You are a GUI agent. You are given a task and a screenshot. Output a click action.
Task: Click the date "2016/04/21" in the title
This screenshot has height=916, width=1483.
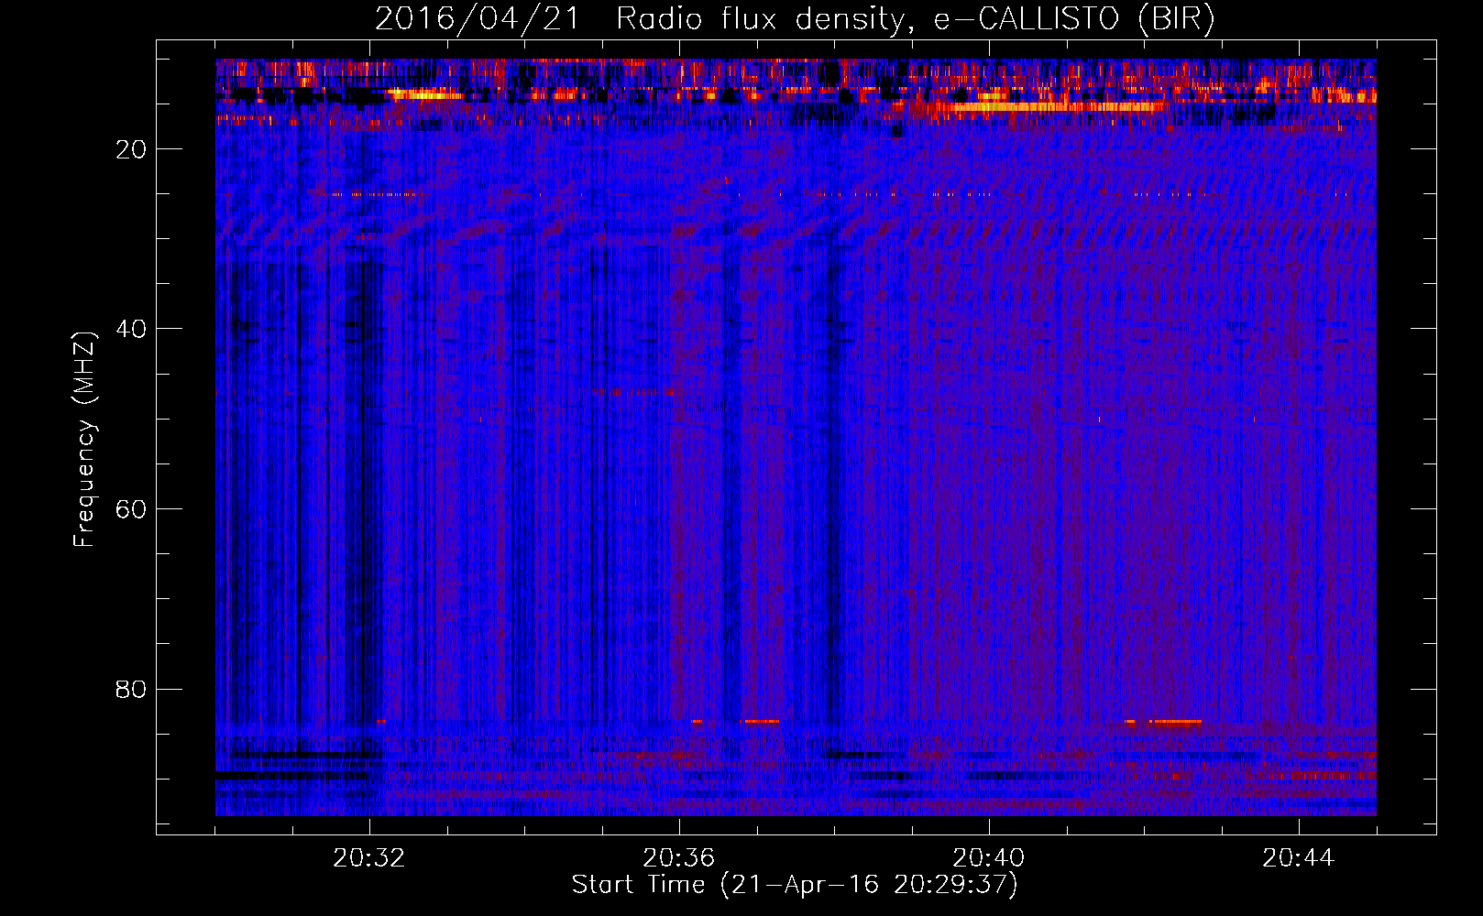pyautogui.click(x=478, y=18)
